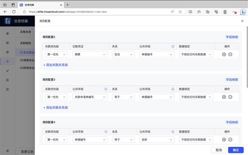The width and height of the screenshot is (248, 155).
Task: Click the browser address bar URL
Action: tap(68, 12)
